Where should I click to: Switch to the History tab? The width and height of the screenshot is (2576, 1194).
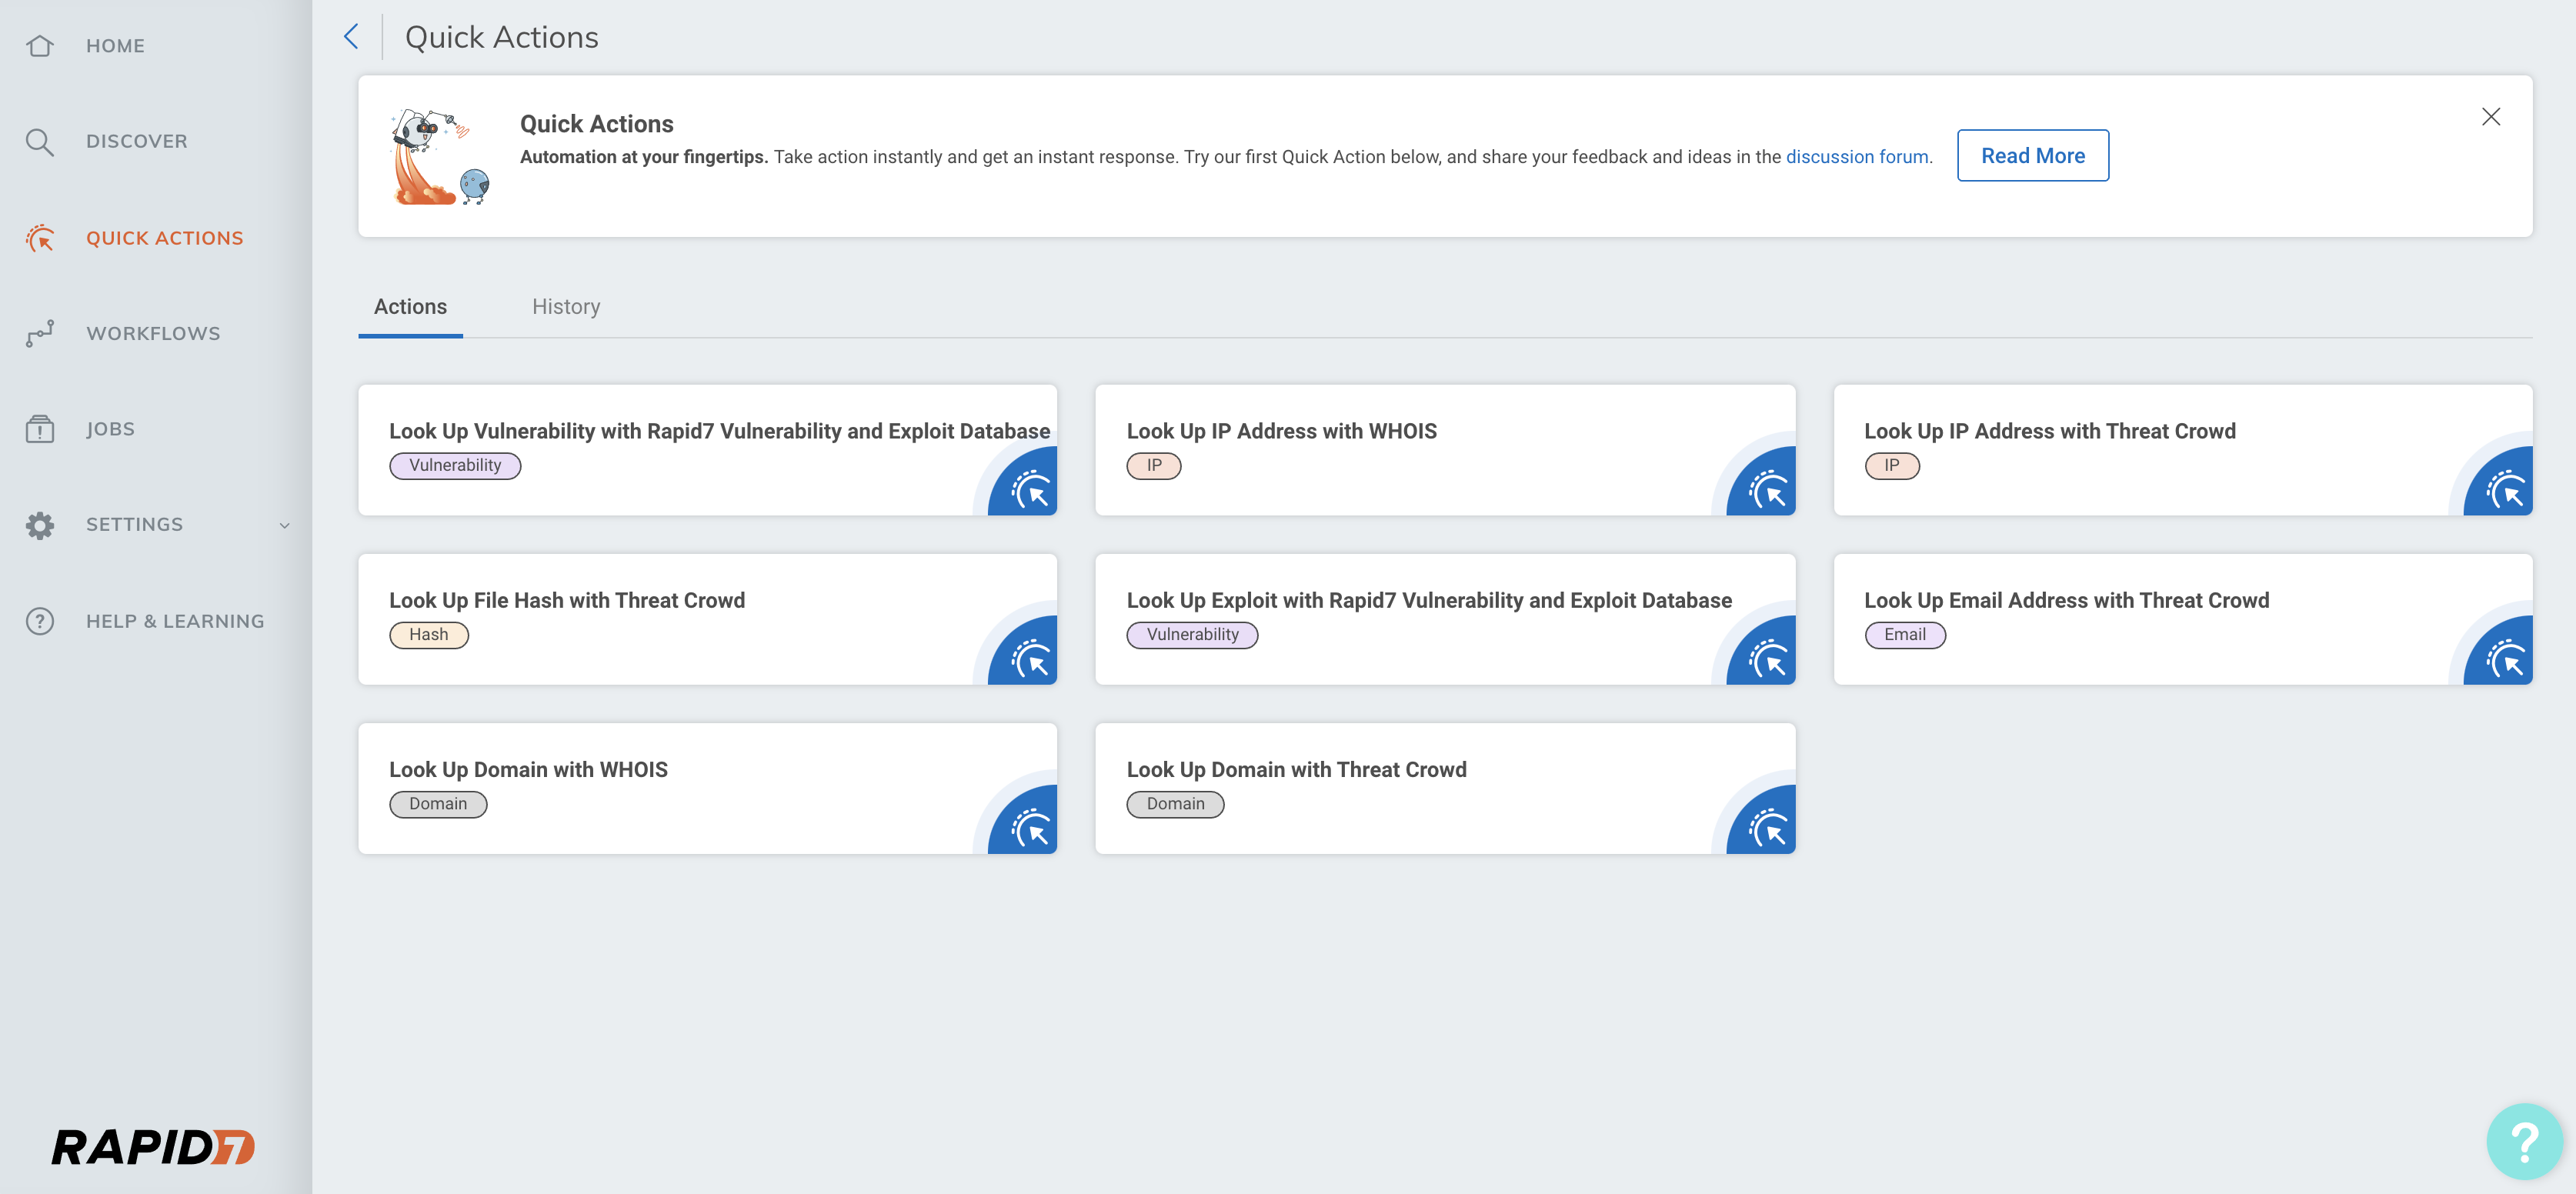tap(566, 307)
